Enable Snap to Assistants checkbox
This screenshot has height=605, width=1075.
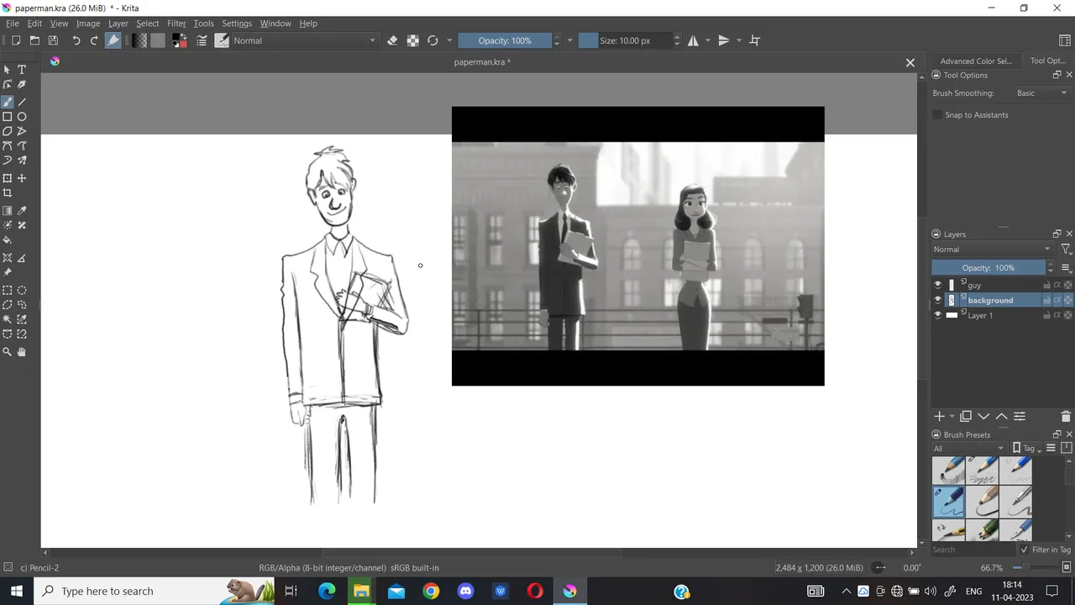[937, 115]
